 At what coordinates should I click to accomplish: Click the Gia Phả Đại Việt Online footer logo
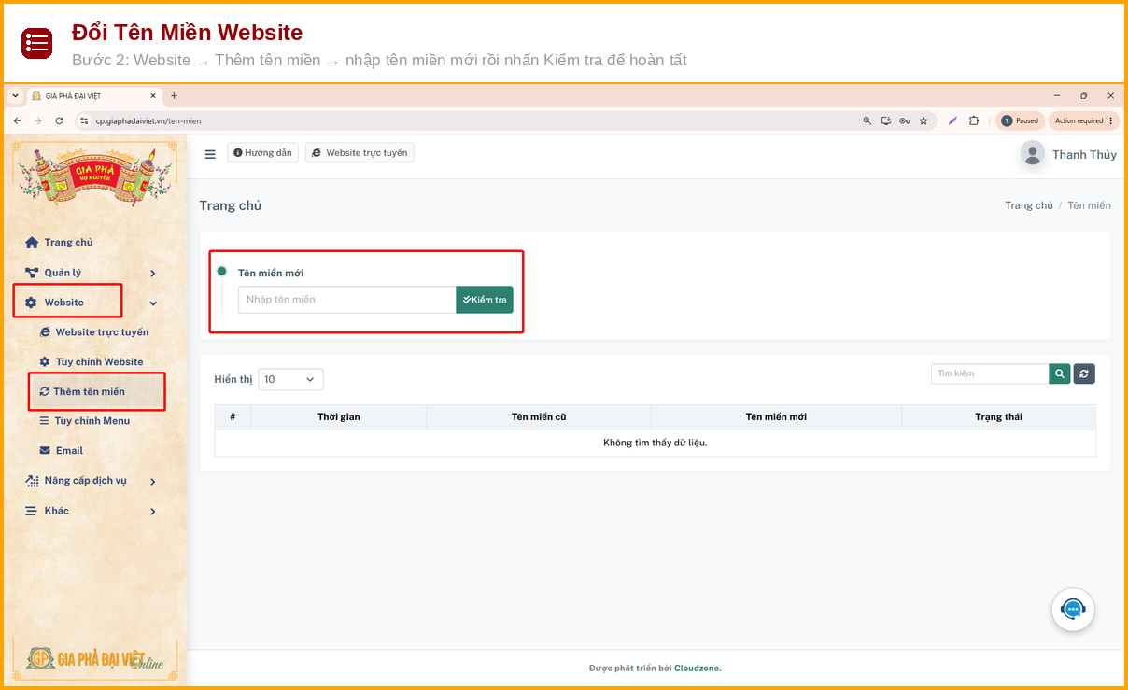point(95,658)
